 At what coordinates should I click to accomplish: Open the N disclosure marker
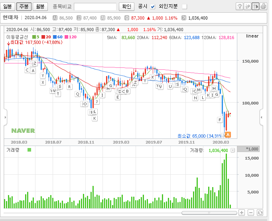pos(195,98)
